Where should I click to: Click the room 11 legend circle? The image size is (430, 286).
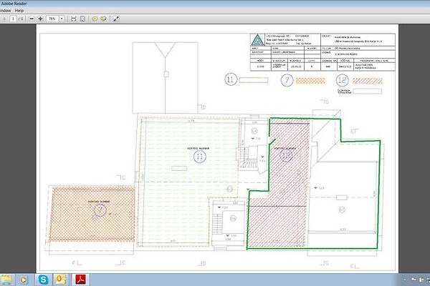point(231,80)
